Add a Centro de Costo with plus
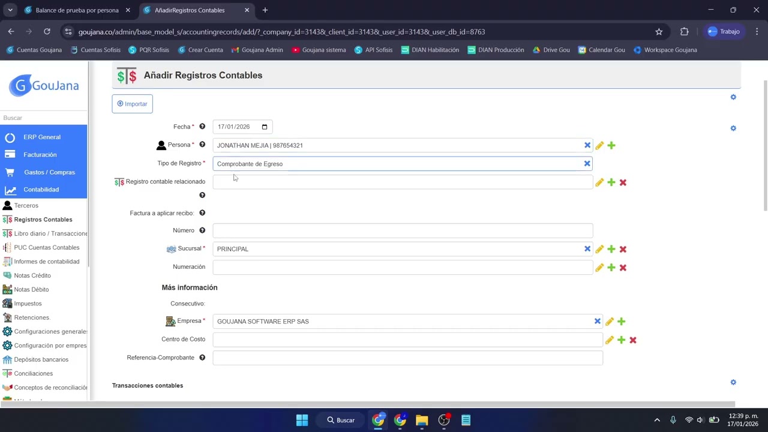Viewport: 768px width, 432px height. click(622, 340)
